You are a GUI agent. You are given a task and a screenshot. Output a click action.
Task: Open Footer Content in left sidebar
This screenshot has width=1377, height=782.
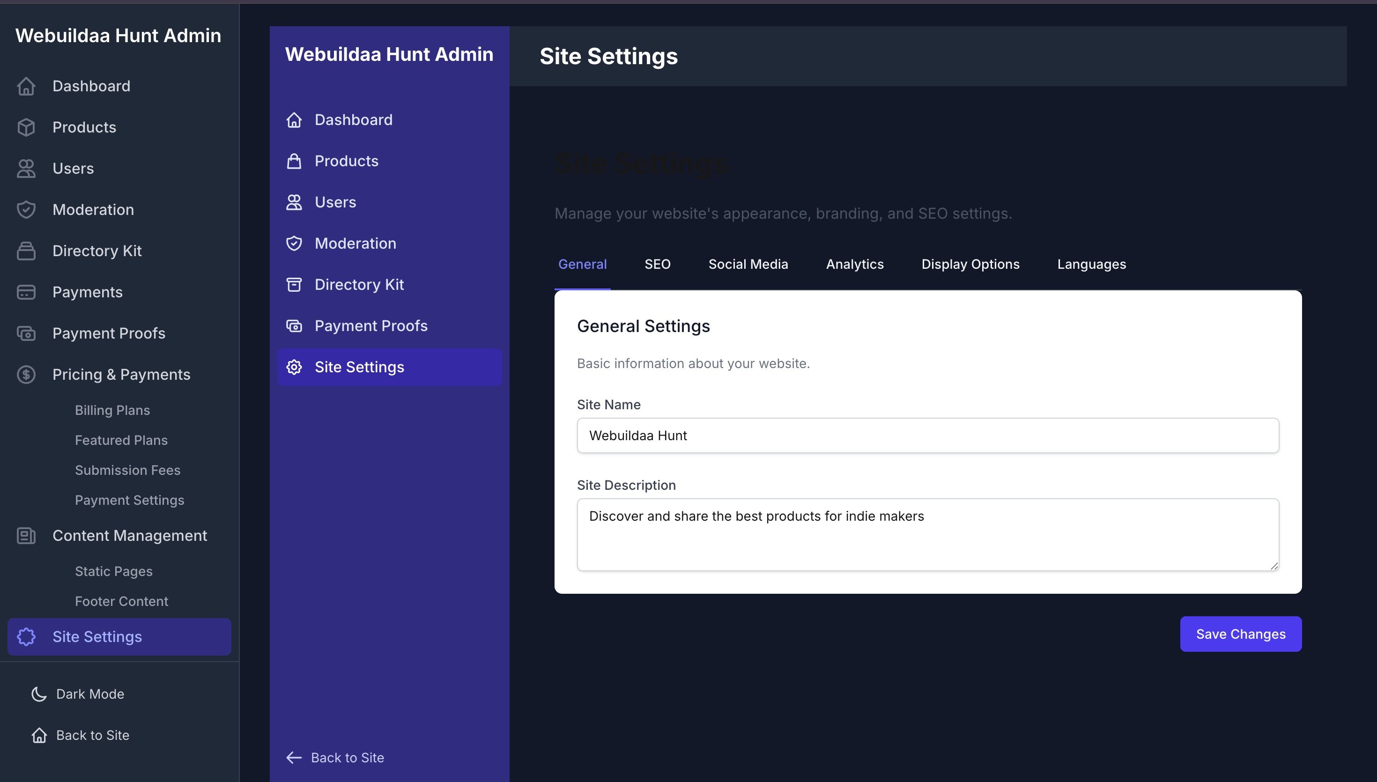pyautogui.click(x=121, y=602)
